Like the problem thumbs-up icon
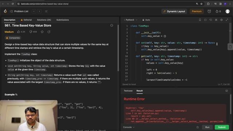 pyautogui.click(x=19, y=32)
